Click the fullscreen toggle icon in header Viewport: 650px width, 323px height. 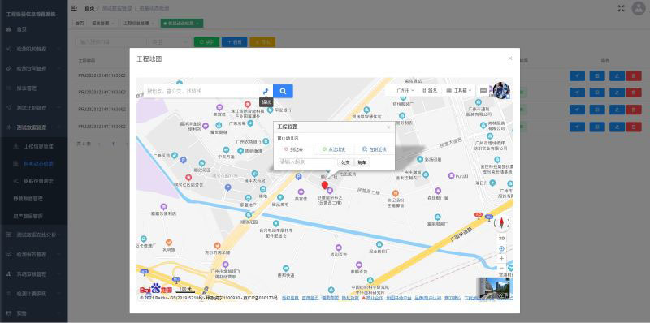click(621, 8)
